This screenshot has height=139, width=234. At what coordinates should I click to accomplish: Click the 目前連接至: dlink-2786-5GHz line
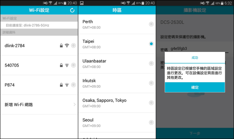[27, 25]
